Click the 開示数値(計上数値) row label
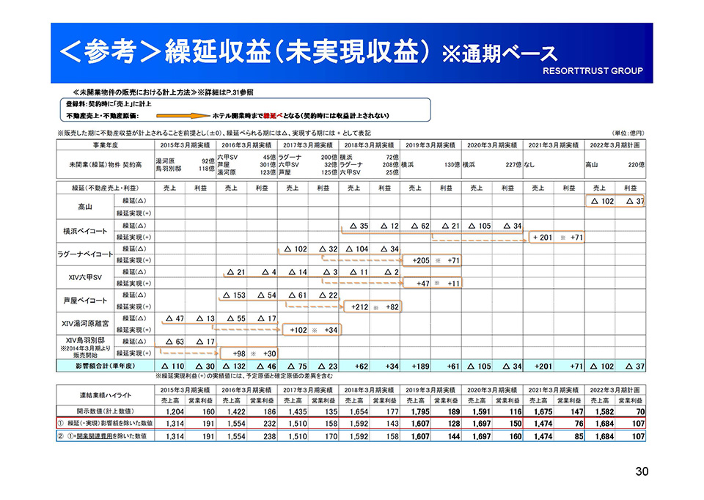The width and height of the screenshot is (704, 500). pos(106,411)
